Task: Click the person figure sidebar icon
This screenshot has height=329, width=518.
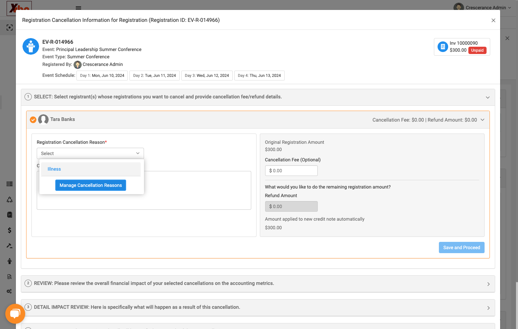Action: (x=10, y=261)
